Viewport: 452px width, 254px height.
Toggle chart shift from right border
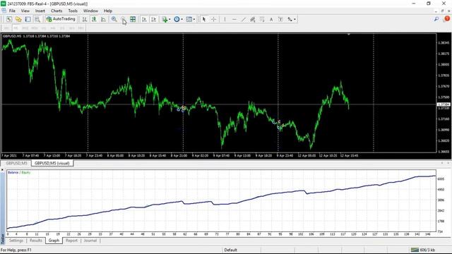pyautogui.click(x=154, y=19)
